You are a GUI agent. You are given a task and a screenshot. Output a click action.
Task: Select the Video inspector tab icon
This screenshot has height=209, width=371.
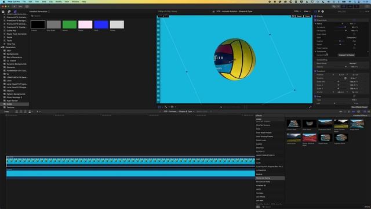point(315,12)
